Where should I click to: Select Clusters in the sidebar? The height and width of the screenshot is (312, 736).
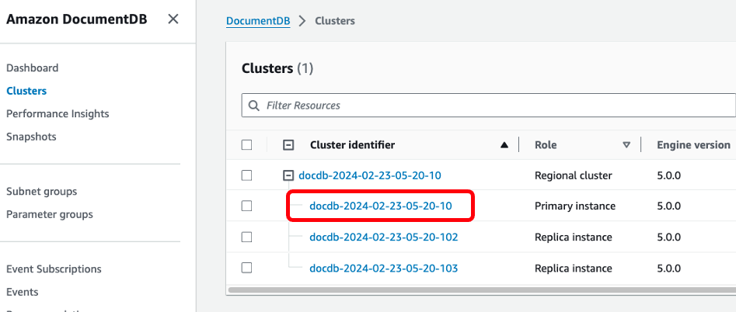(26, 91)
